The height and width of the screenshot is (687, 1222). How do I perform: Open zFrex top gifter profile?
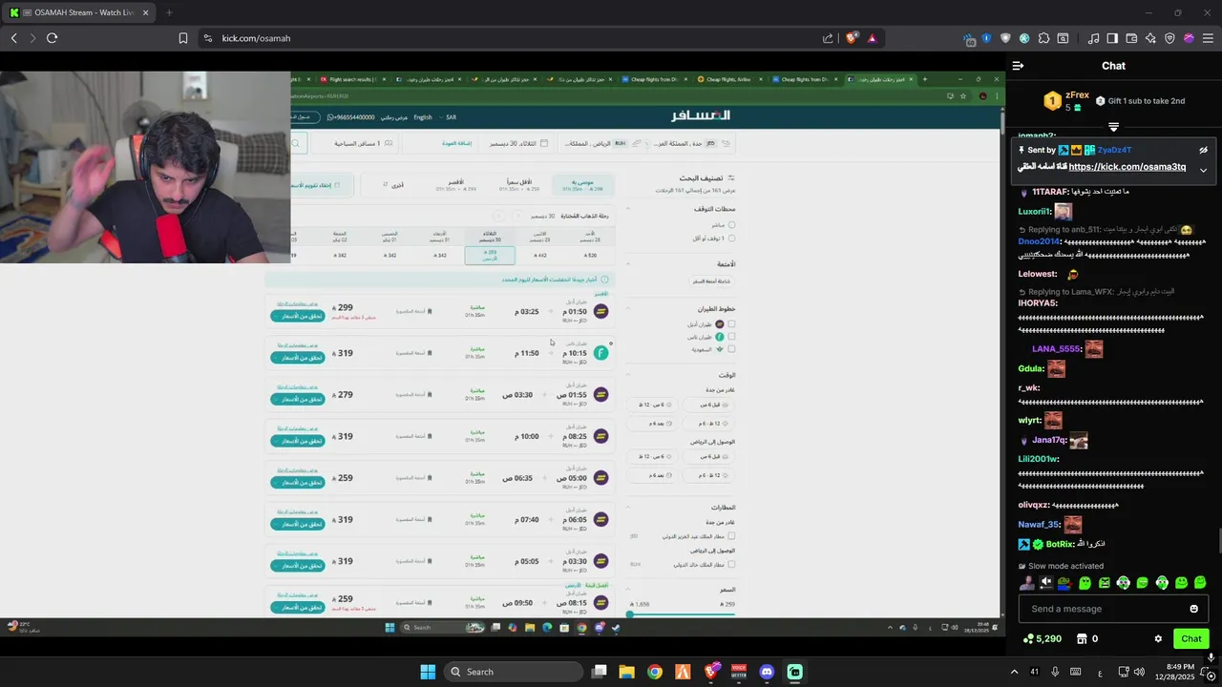pos(1077,95)
